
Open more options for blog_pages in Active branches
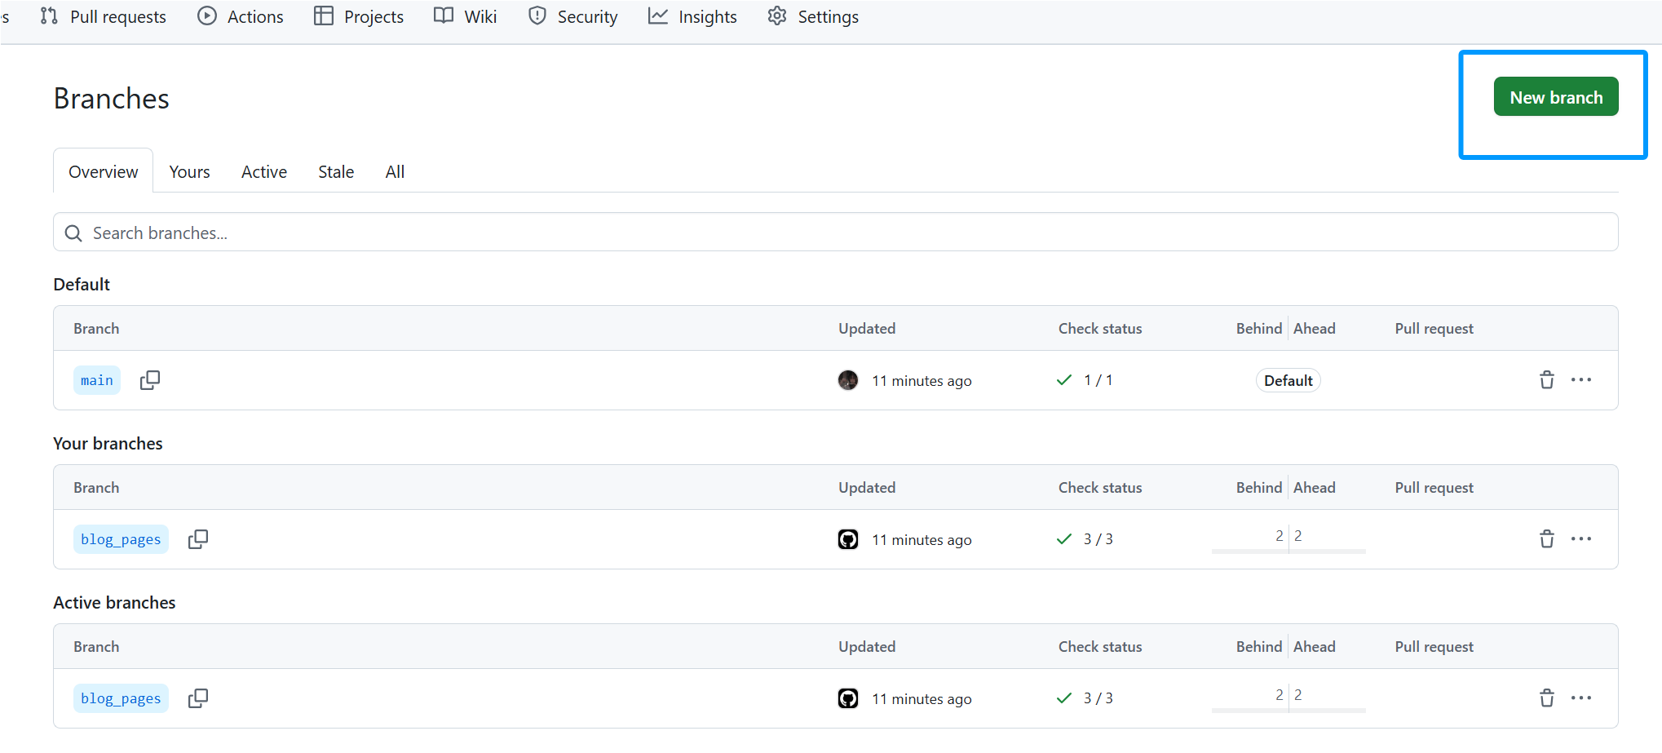coord(1580,698)
